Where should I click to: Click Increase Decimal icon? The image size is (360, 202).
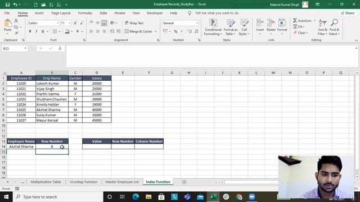click(x=190, y=31)
